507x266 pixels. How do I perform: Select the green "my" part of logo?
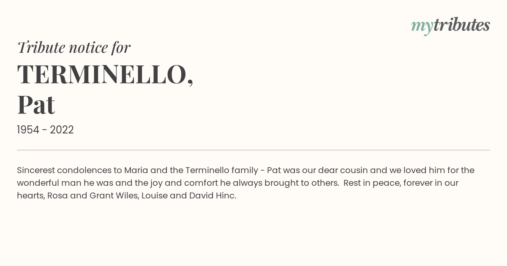pyautogui.click(x=422, y=26)
